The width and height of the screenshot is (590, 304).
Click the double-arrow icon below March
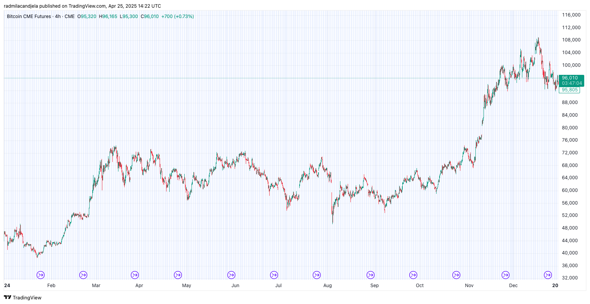pyautogui.click(x=83, y=275)
